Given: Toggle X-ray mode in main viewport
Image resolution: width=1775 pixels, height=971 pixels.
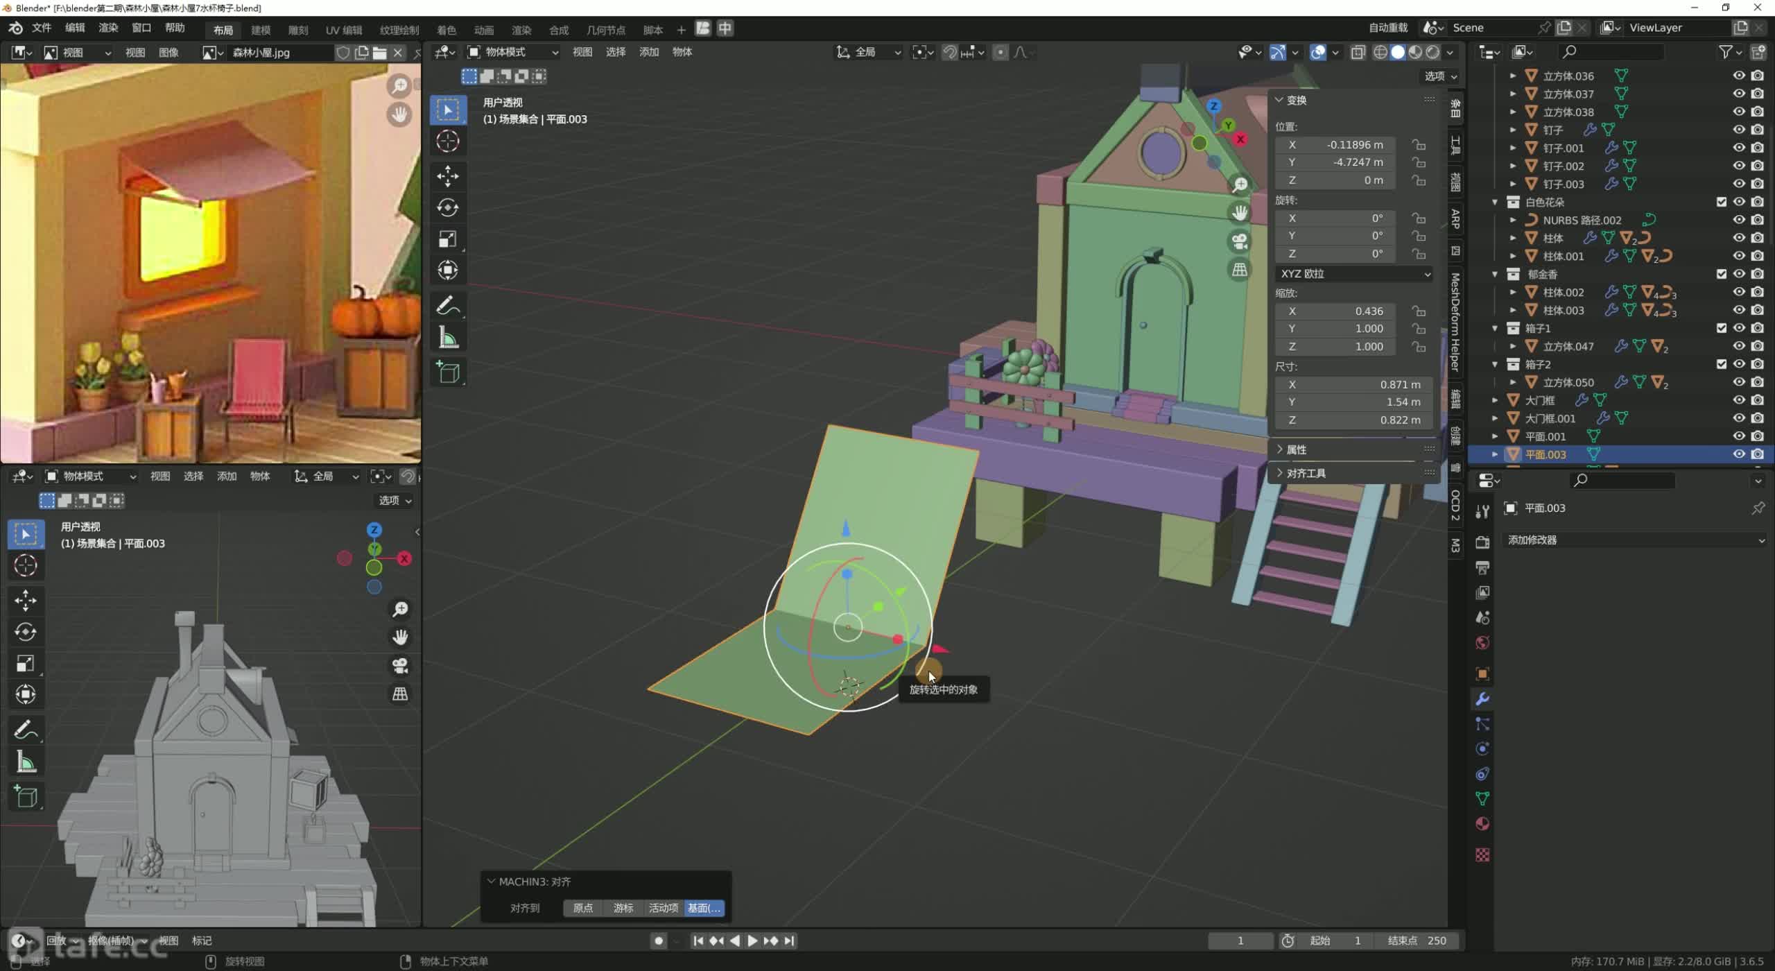Looking at the screenshot, I should [1358, 52].
